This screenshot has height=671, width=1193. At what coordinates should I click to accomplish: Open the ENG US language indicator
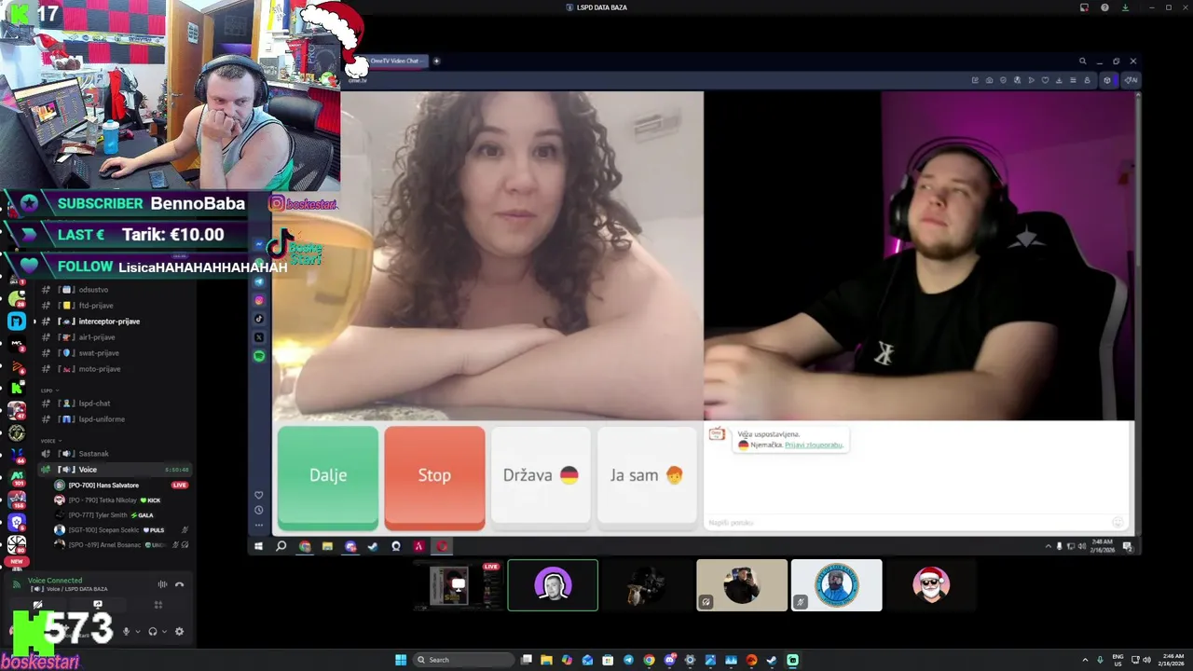click(x=1118, y=660)
